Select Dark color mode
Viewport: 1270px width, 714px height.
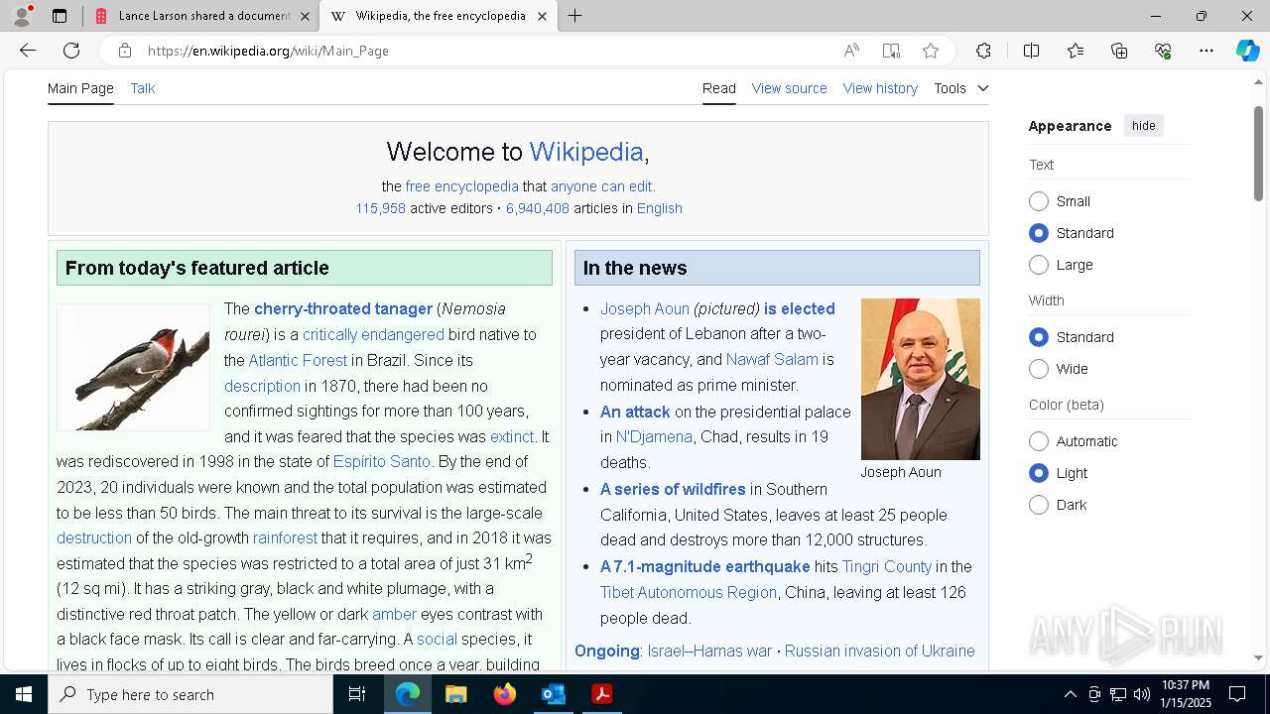(x=1039, y=505)
